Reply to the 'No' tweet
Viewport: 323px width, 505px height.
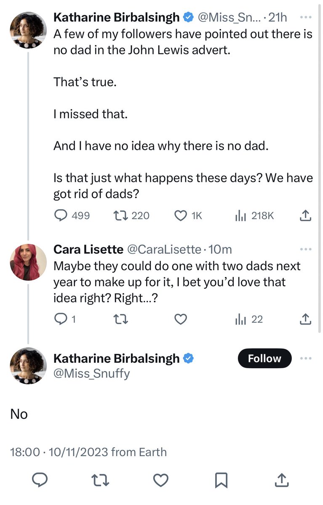(41, 480)
